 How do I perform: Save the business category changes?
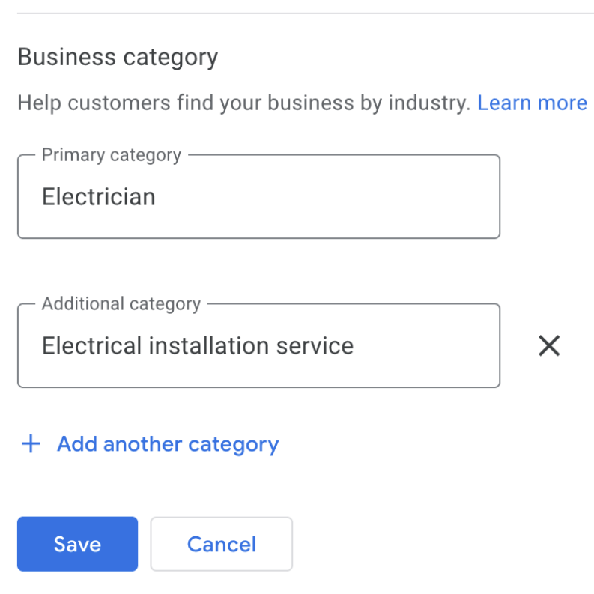tap(77, 544)
